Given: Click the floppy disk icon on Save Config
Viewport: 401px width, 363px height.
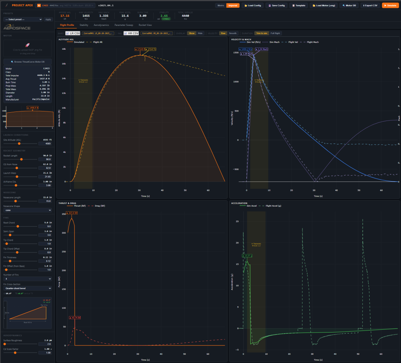Looking at the screenshot, I should pyautogui.click(x=269, y=5).
